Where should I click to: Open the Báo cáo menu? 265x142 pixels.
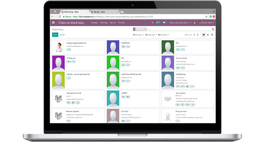[113, 23]
